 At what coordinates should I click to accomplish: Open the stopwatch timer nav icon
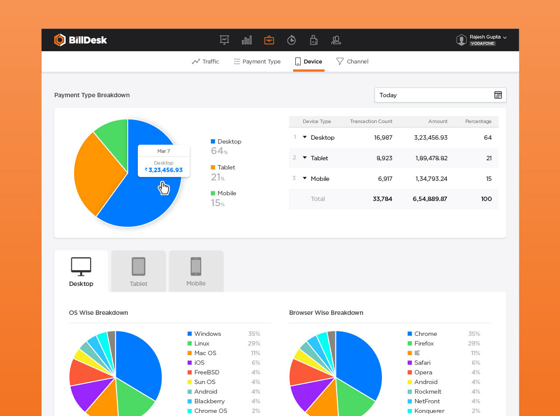pyautogui.click(x=291, y=40)
